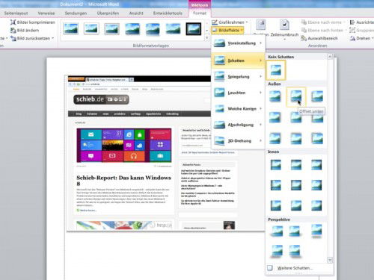The width and height of the screenshot is (374, 280).
Task: Pick middle inner shadow in last Innen row
Action: click(x=296, y=206)
